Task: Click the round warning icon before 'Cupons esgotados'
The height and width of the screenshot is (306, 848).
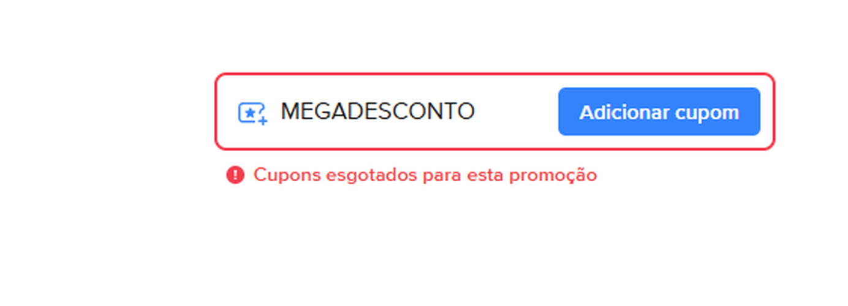Action: tap(235, 175)
